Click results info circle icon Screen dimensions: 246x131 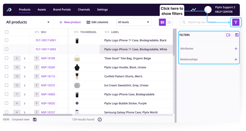[x=100, y=120]
